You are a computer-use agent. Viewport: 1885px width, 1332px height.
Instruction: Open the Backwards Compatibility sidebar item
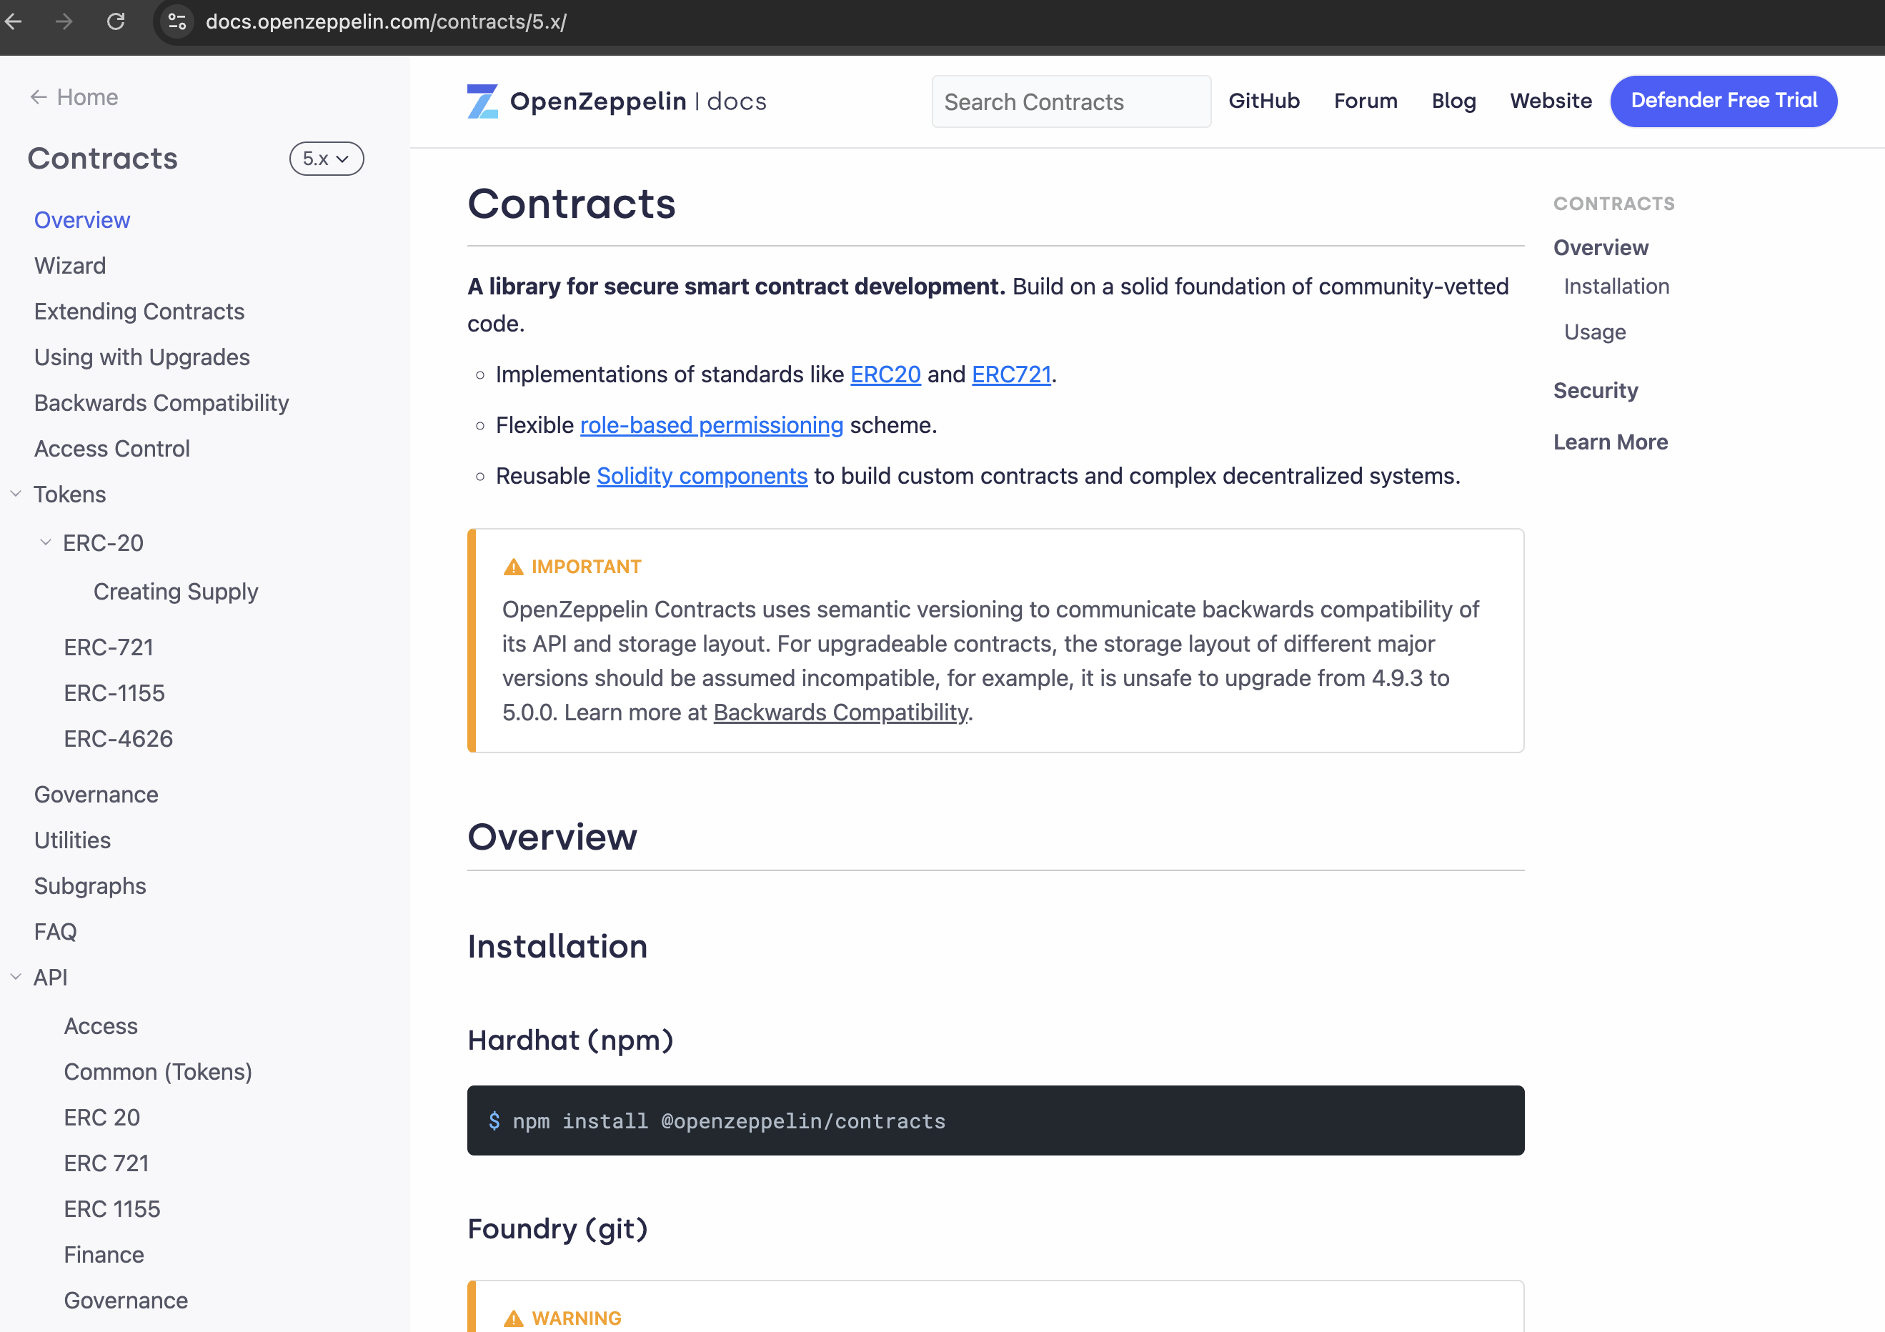[161, 402]
